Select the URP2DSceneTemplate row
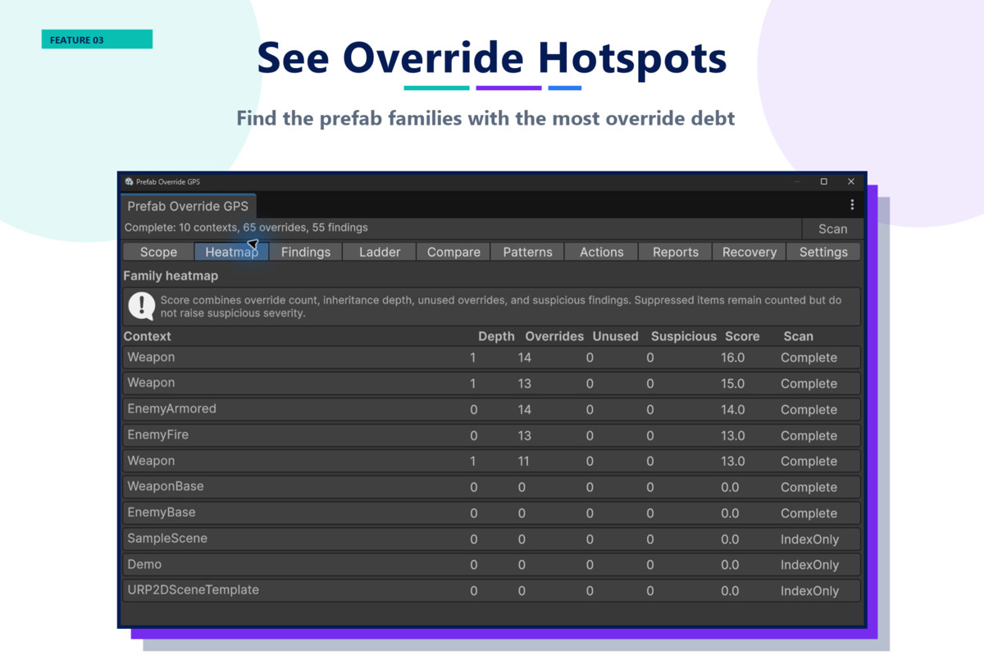Screen dimensions: 984x656 click(492, 590)
